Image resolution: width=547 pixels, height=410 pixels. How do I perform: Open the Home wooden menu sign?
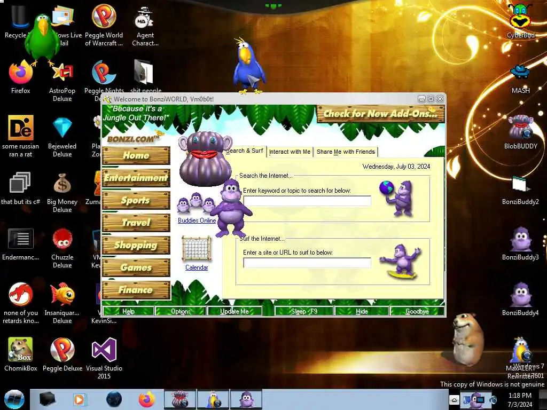click(136, 155)
